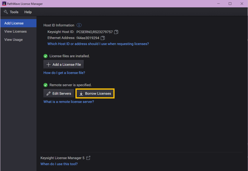Open 'How do I get a license file?' link

64,73
